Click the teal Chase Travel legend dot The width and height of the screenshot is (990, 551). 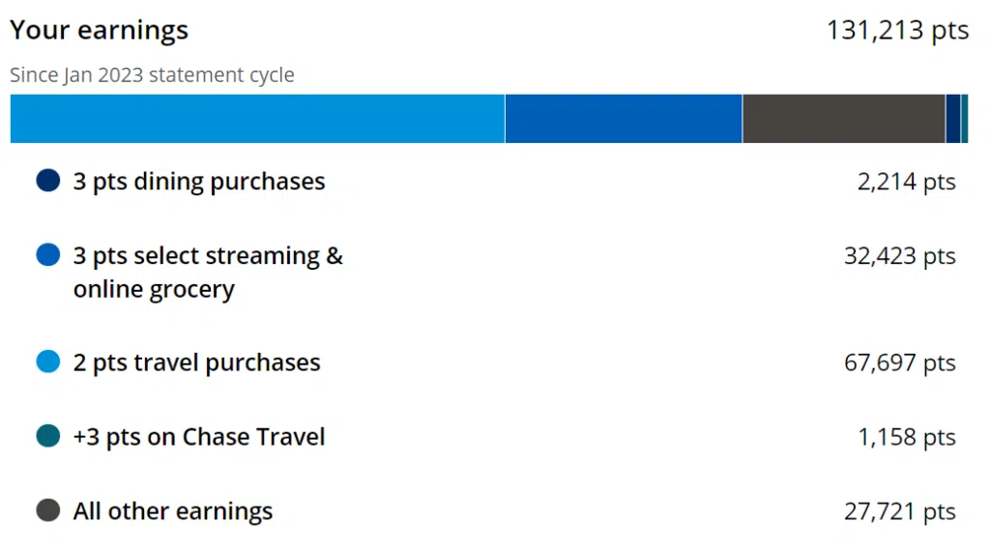pos(48,436)
